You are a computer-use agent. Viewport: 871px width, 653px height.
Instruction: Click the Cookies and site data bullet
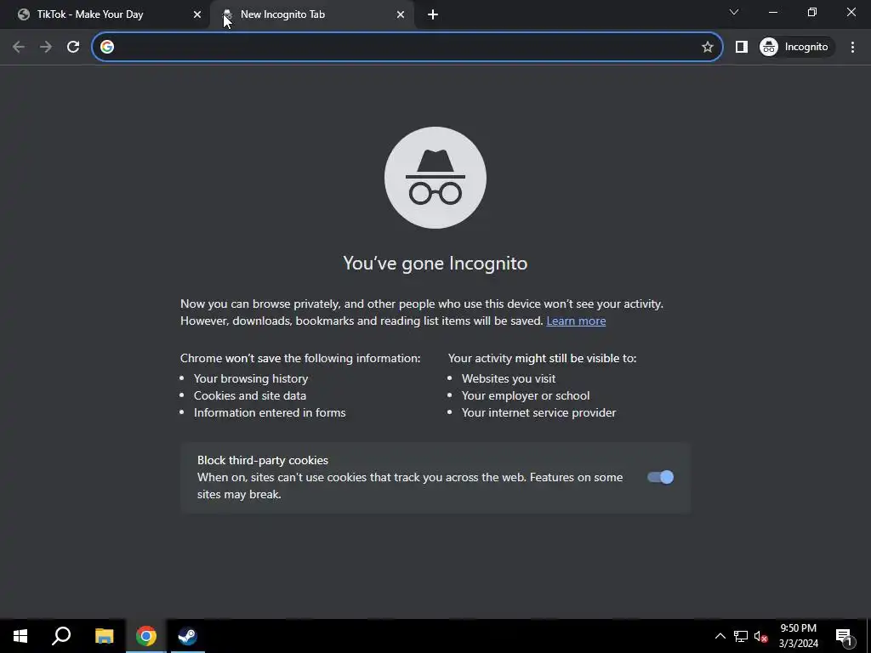(250, 396)
